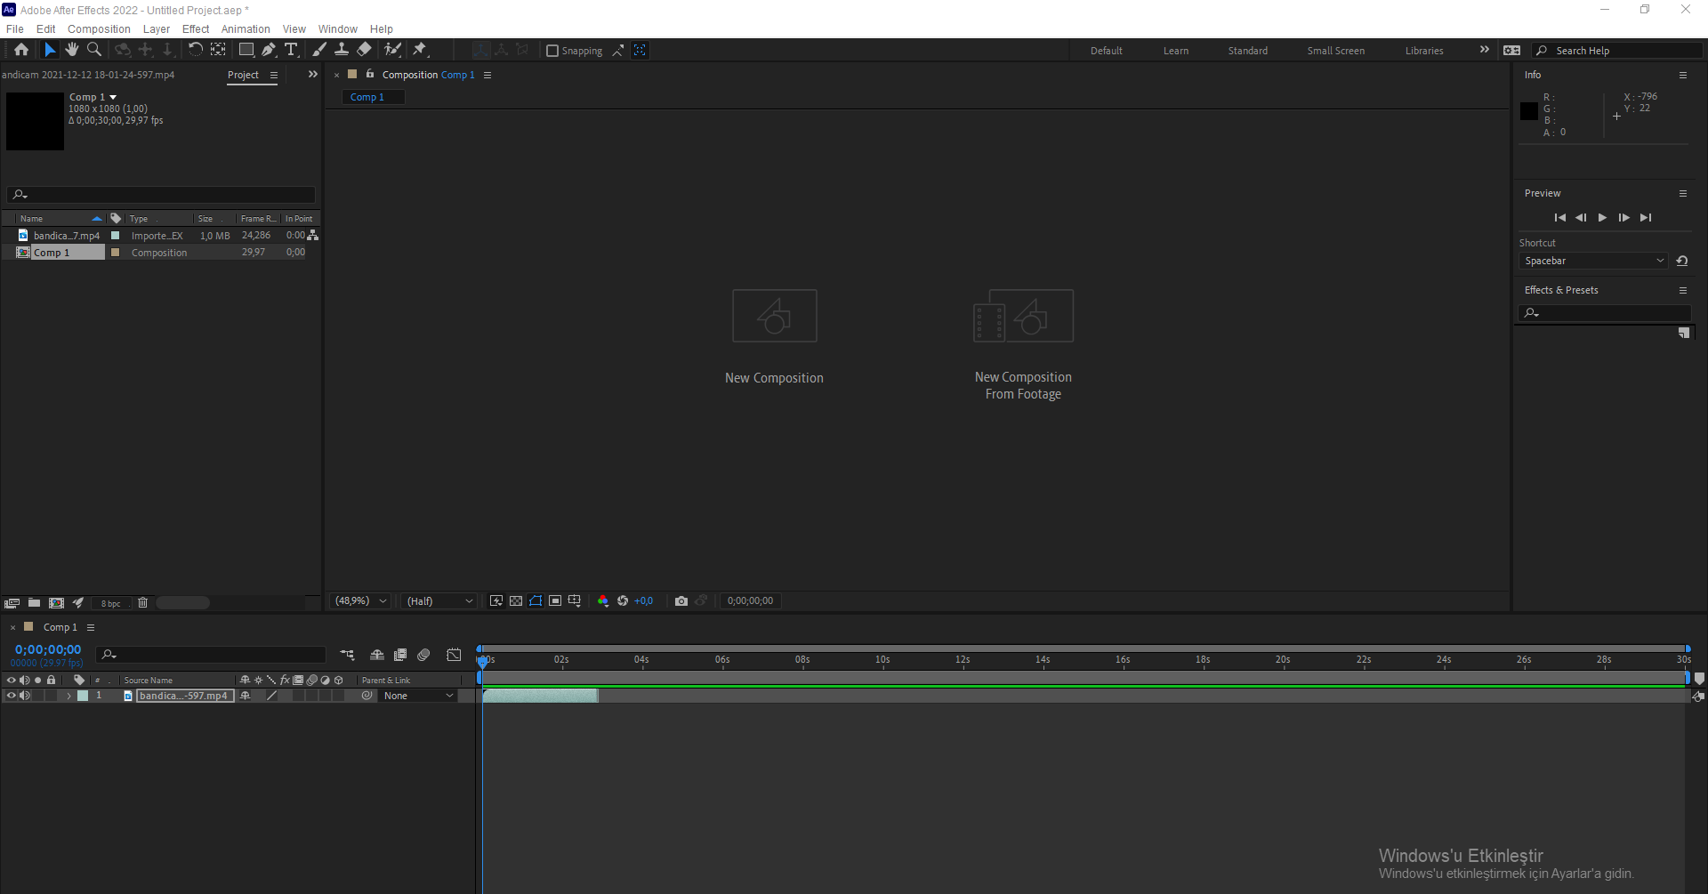Select the Brush tool

pos(319,50)
